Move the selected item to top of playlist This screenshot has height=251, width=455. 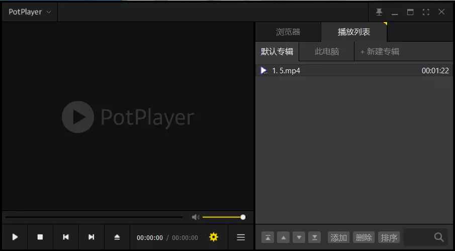[x=268, y=237]
